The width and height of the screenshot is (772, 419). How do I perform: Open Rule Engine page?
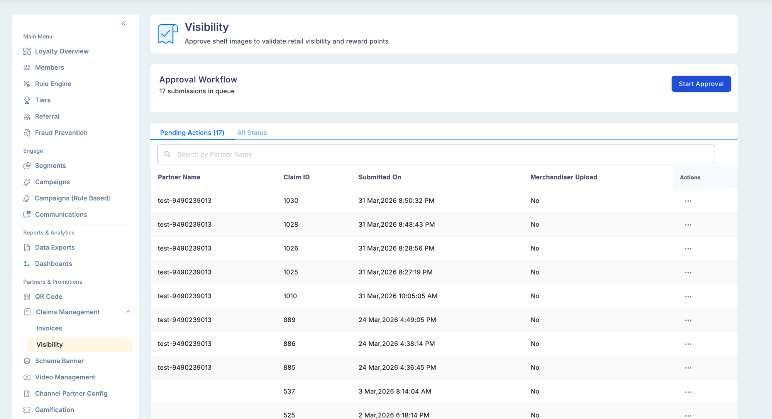pyautogui.click(x=53, y=84)
